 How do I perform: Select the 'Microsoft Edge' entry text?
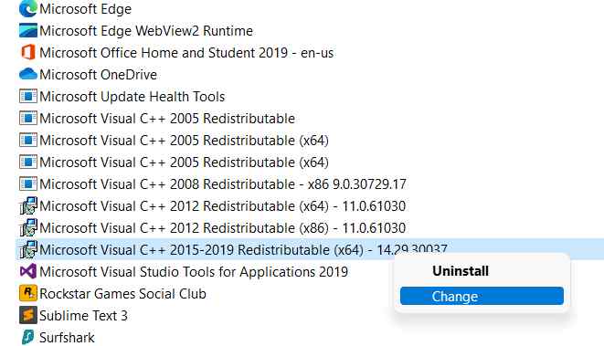[86, 9]
